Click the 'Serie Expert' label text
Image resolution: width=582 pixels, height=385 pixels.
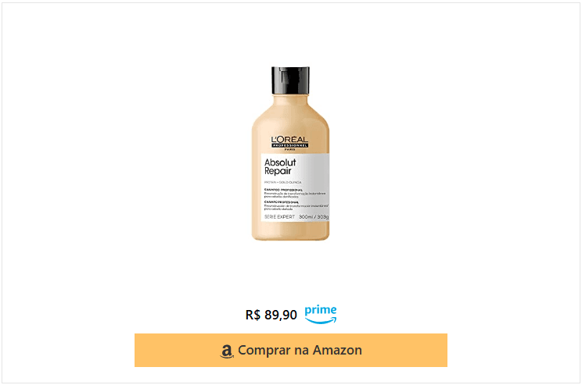pyautogui.click(x=279, y=217)
